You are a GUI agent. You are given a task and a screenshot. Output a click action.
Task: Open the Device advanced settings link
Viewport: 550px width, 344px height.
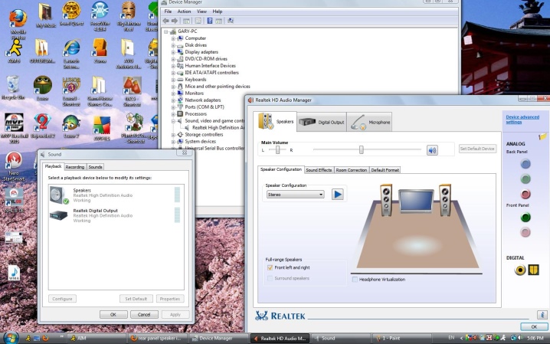[522, 120]
